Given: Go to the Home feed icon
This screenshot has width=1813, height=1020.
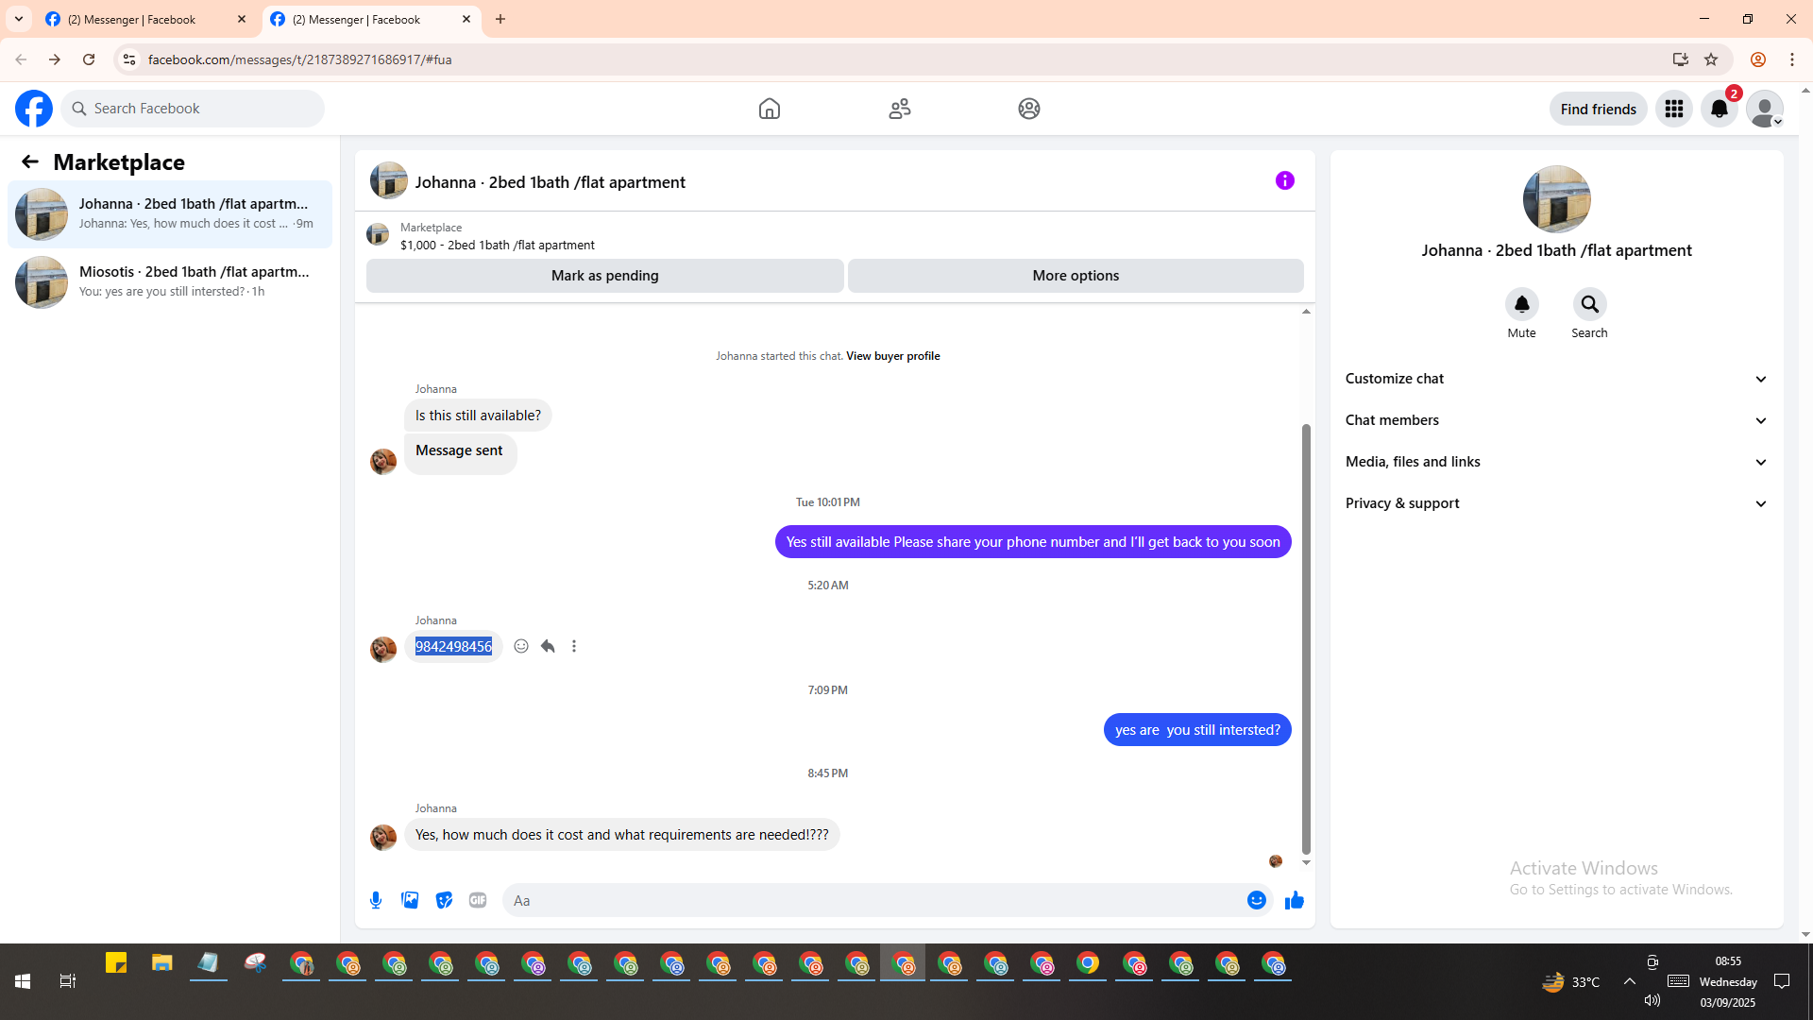Looking at the screenshot, I should [x=770, y=109].
